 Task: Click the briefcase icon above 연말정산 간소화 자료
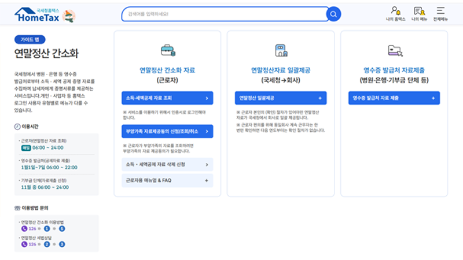(x=168, y=50)
